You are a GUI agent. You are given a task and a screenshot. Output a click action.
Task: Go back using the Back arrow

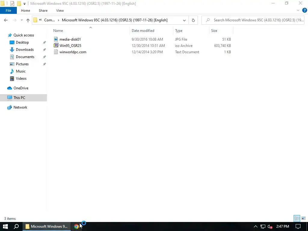(x=6, y=20)
